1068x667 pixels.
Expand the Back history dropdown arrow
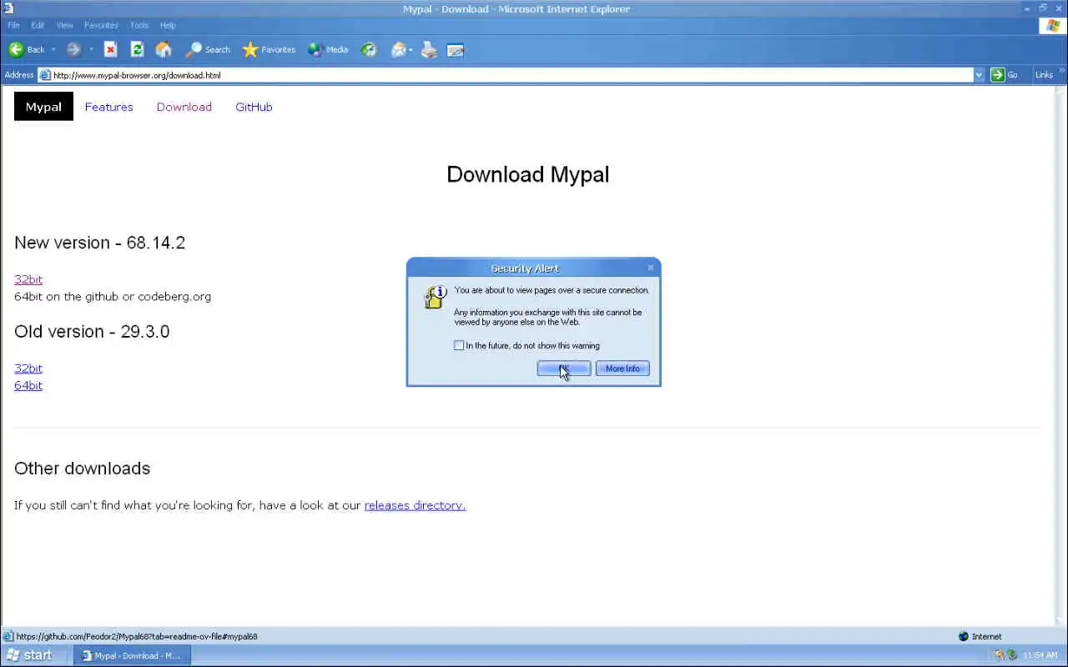point(53,50)
